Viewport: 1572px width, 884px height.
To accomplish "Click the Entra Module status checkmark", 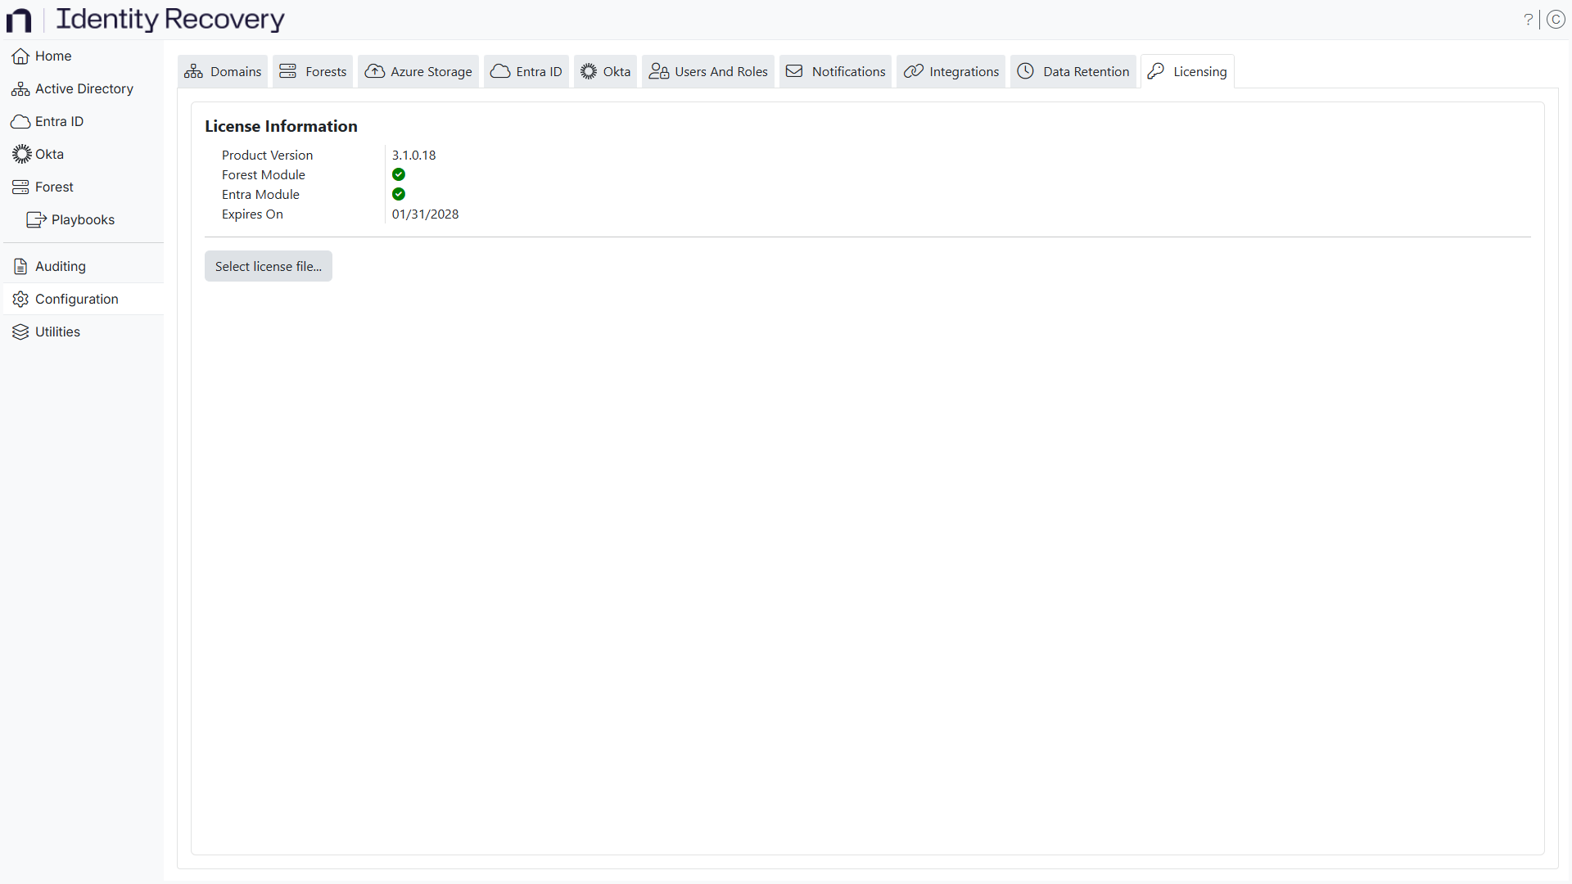I will coord(399,194).
